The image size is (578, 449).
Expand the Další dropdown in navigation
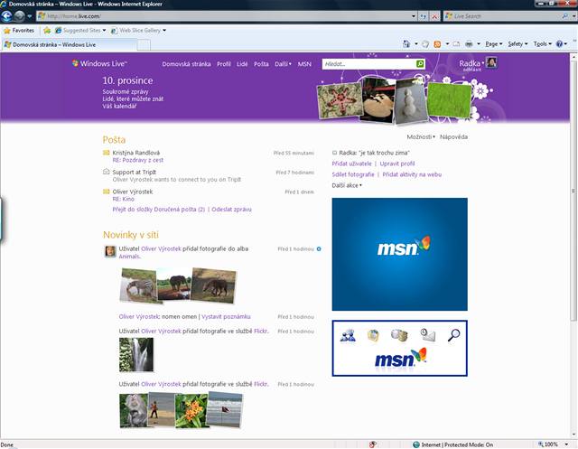[x=284, y=64]
